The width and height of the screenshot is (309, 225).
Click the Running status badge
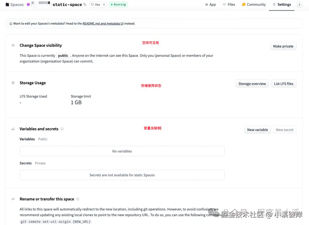click(118, 4)
